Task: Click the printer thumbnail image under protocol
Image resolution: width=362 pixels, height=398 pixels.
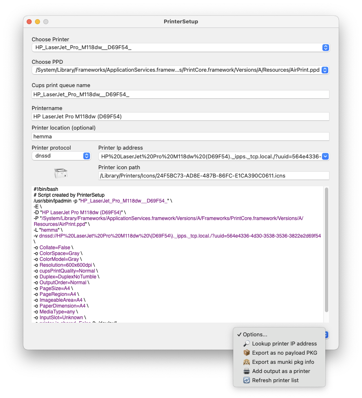Action: [x=61, y=172]
